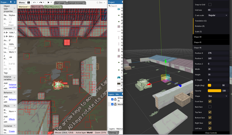Switch to the ObjectRepository tab
The height and width of the screenshot is (135, 232).
(x=52, y=7)
